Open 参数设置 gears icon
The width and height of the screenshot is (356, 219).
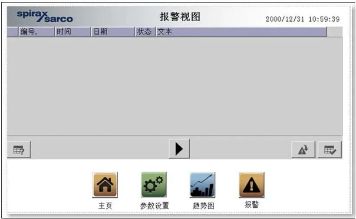(x=154, y=185)
